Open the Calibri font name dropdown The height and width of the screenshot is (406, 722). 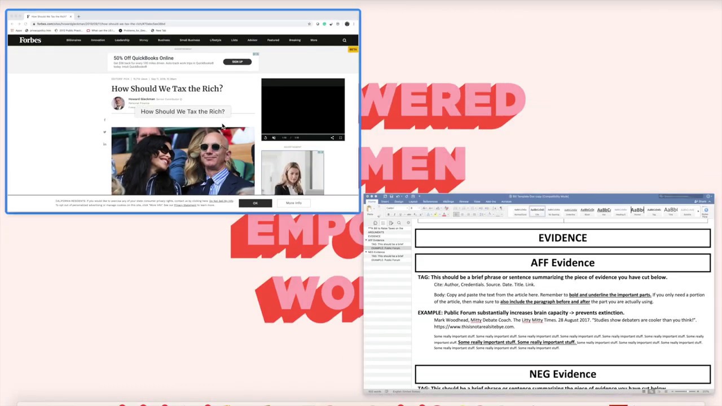(397, 208)
